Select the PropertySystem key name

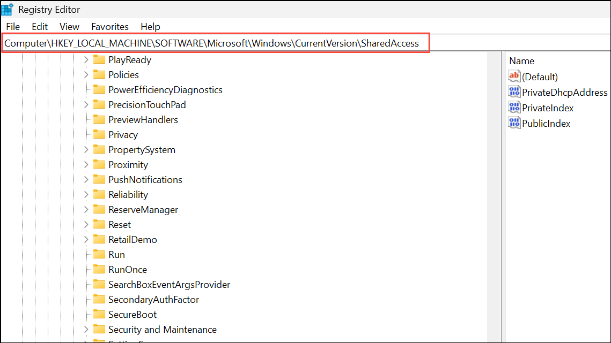142,149
